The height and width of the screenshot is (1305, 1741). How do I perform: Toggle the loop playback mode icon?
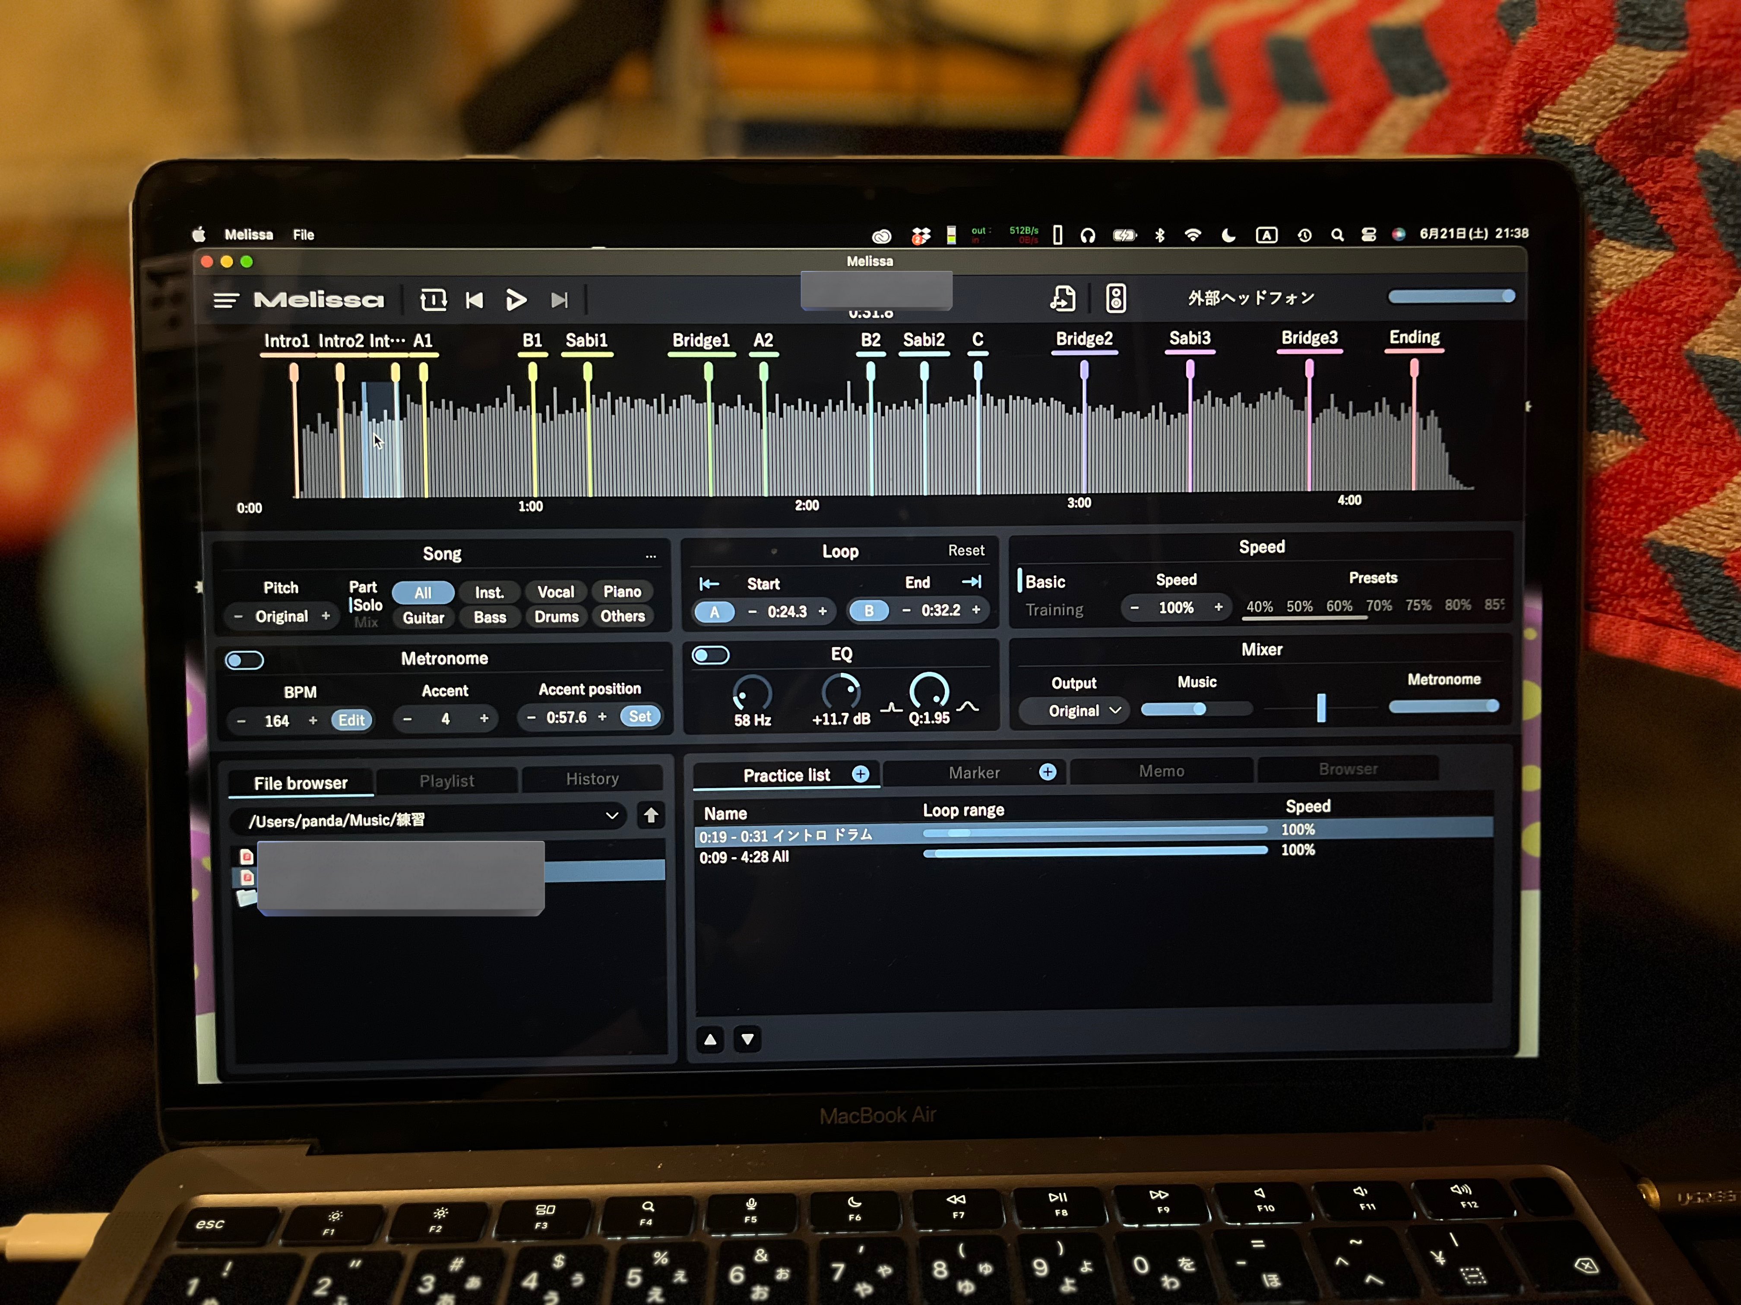coord(433,299)
